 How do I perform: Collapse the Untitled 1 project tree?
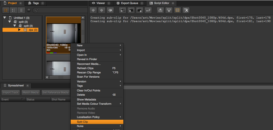pyautogui.click(x=5, y=18)
